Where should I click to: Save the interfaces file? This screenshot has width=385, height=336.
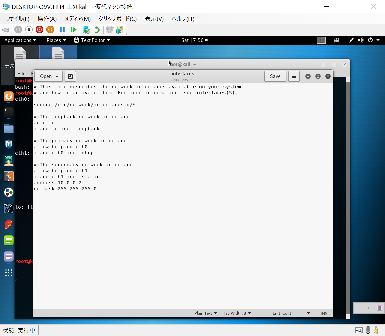[275, 76]
